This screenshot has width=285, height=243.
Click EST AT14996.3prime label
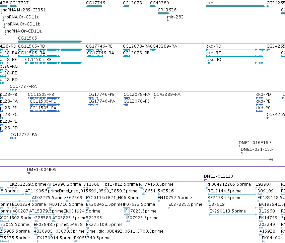pyautogui.click(x=64, y=184)
